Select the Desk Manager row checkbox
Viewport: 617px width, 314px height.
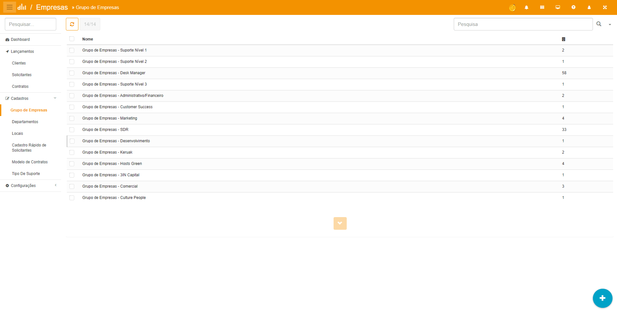[x=72, y=73]
